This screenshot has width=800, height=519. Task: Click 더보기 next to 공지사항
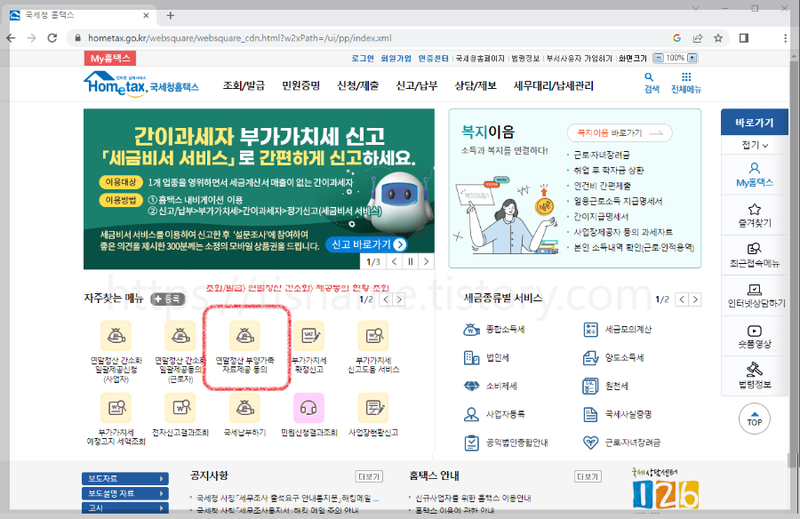point(369,476)
